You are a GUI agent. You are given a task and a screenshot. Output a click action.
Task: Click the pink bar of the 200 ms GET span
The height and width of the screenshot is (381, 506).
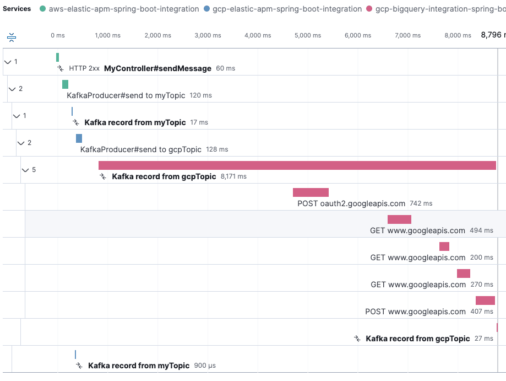444,246
